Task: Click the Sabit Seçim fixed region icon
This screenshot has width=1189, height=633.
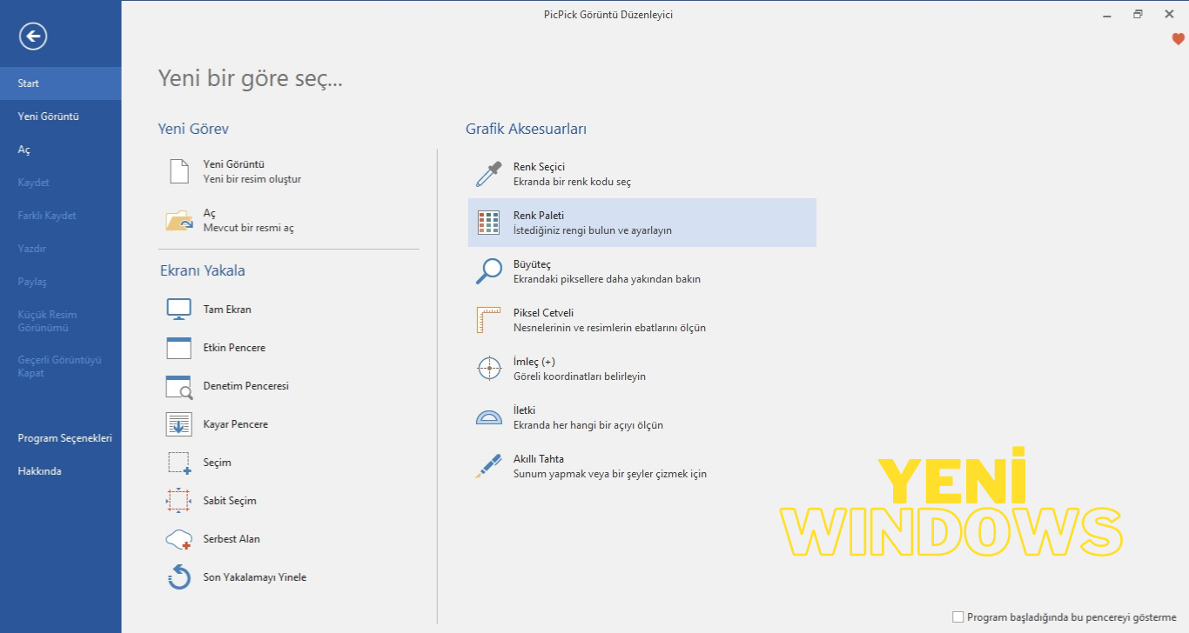Action: (178, 501)
